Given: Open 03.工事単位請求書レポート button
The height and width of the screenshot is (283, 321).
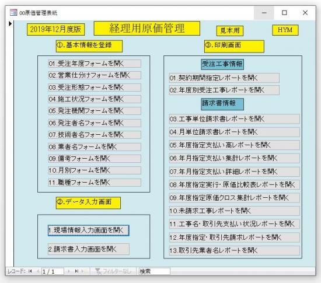Looking at the screenshot, I should tap(234, 119).
